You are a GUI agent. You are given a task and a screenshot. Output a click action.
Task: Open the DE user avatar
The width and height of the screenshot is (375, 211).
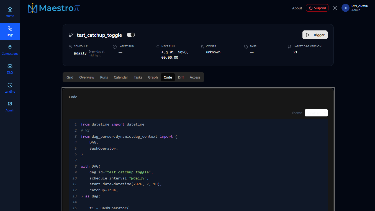[x=345, y=8]
